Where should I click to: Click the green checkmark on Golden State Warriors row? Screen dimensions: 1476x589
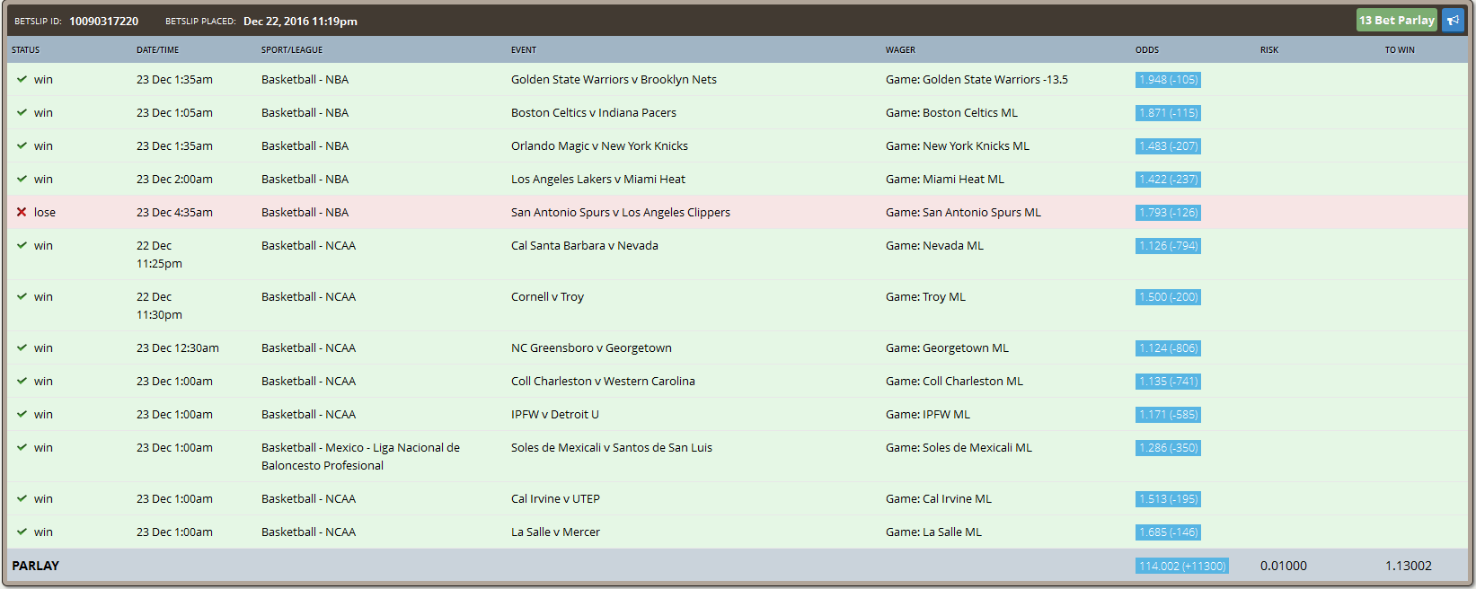(22, 79)
